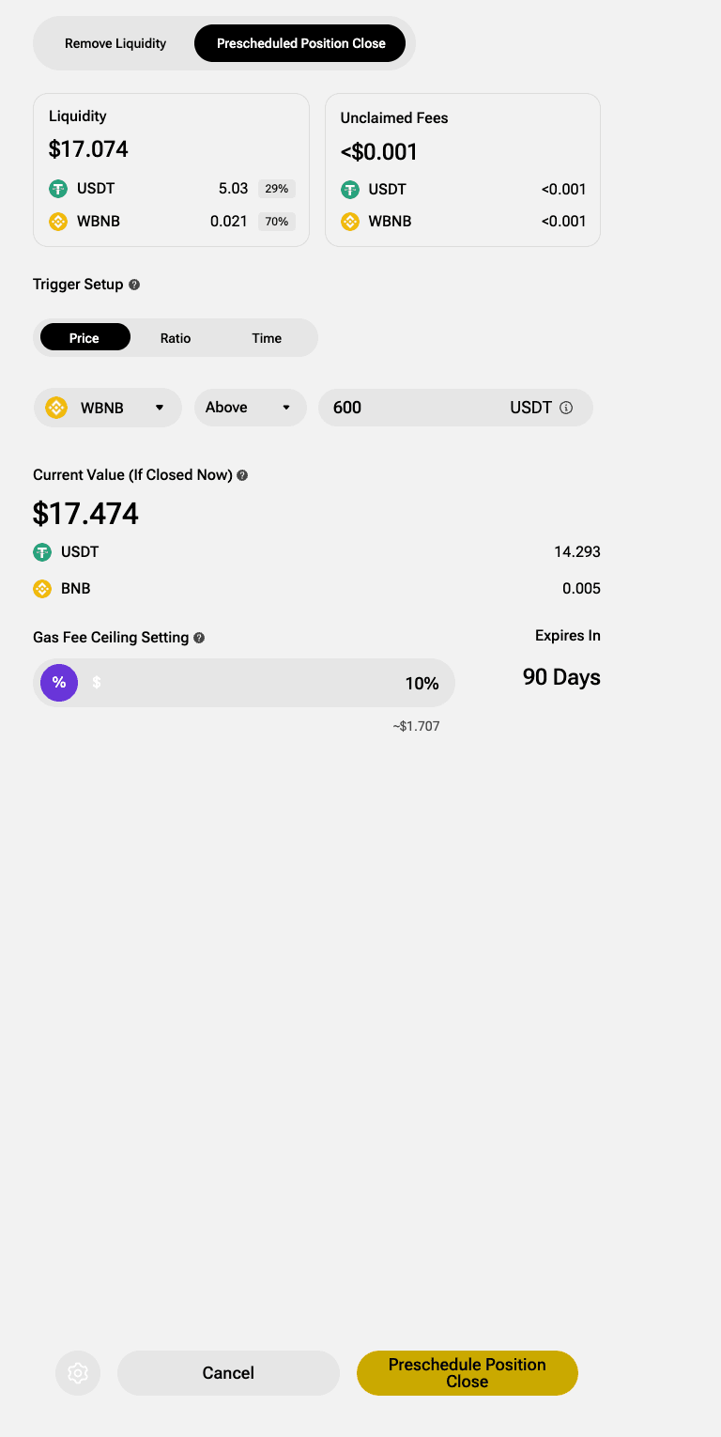
Task: Click the USDT info icon in price field
Action: tap(566, 408)
